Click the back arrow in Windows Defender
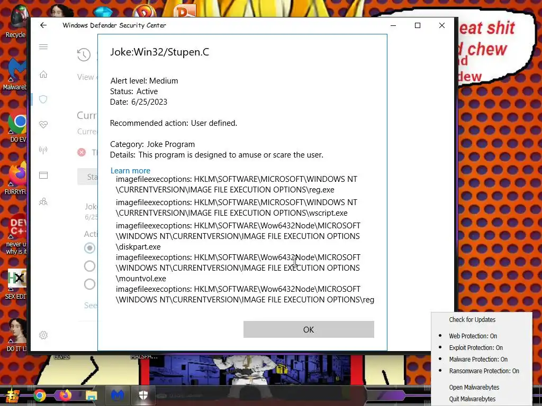The image size is (542, 406). 43,25
